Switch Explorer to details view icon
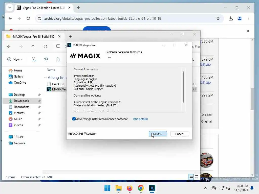The height and width of the screenshot is (194, 259). tap(191, 177)
